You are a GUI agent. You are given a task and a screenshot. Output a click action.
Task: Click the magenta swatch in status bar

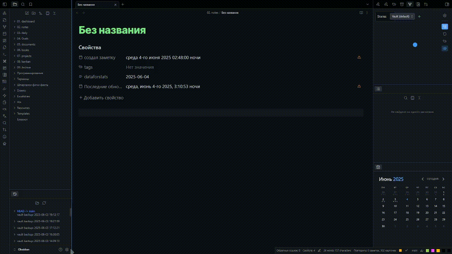click(x=433, y=250)
